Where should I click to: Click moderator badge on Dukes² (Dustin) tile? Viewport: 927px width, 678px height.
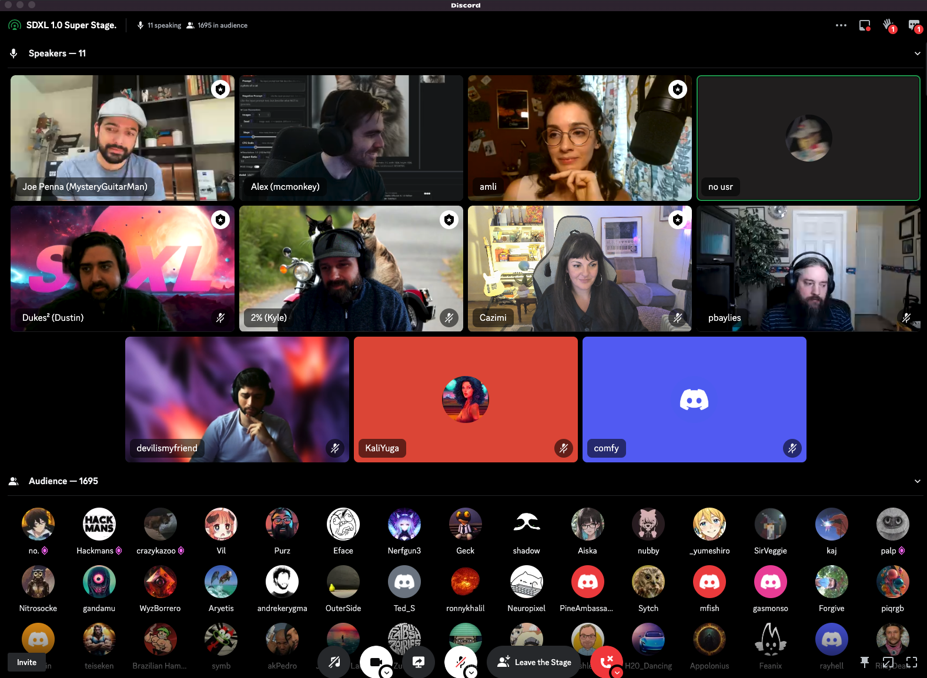click(x=220, y=220)
